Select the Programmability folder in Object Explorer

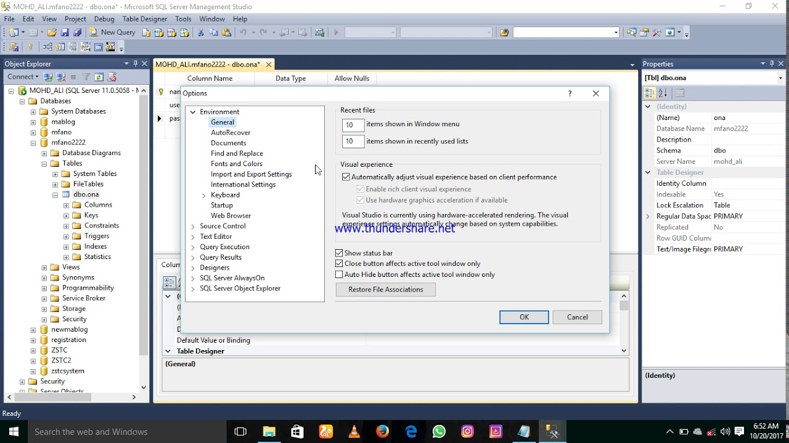tap(88, 288)
